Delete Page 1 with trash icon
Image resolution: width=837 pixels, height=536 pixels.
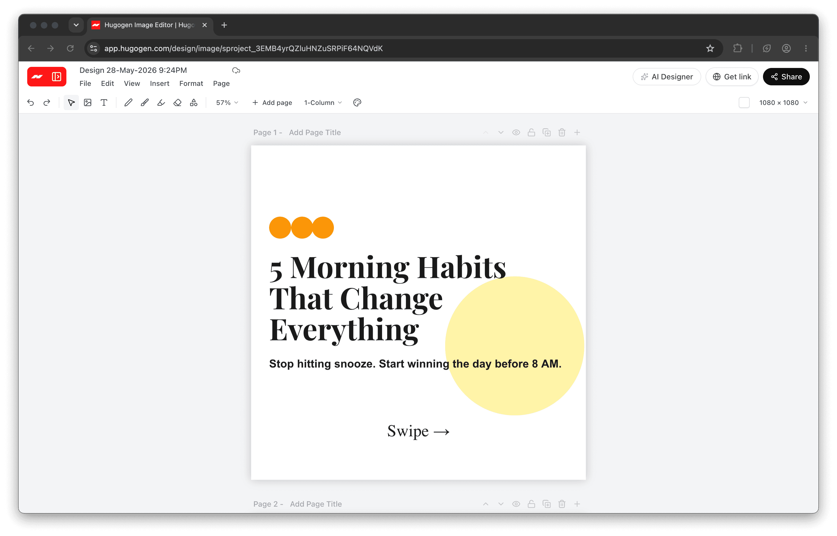(562, 133)
